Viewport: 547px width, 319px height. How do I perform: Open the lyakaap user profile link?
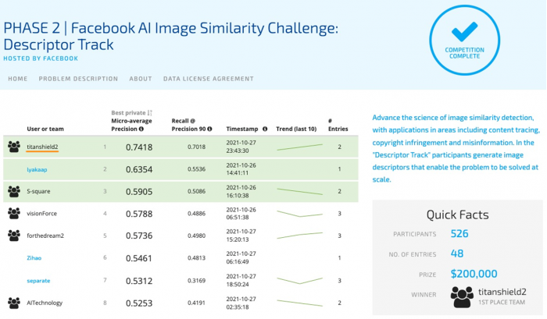coord(37,169)
